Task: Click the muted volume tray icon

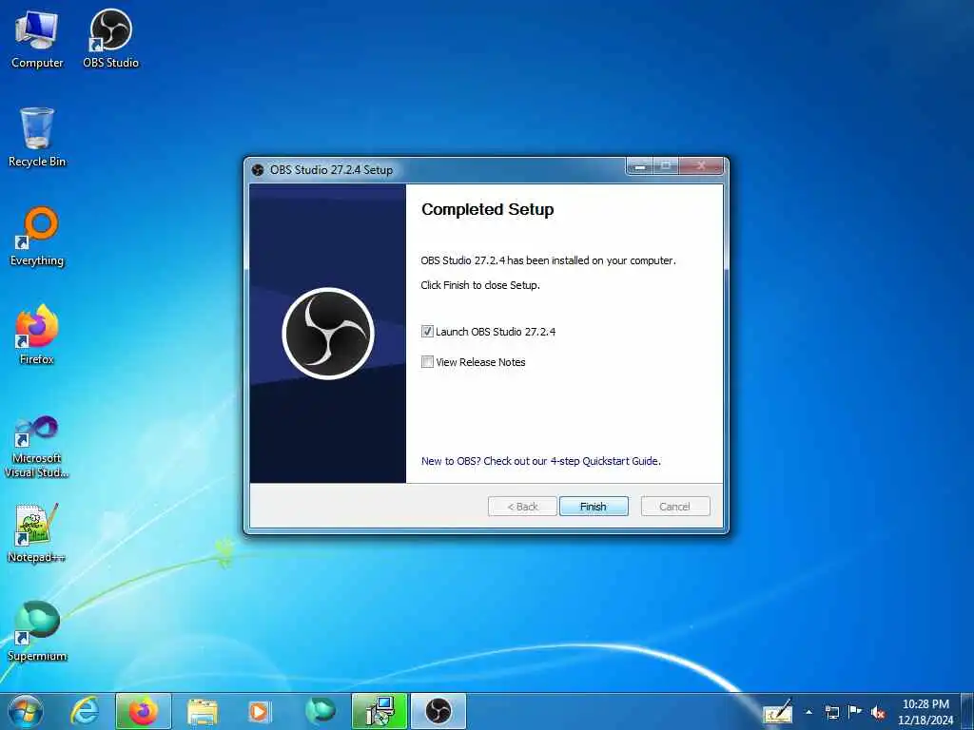Action: [x=878, y=712]
